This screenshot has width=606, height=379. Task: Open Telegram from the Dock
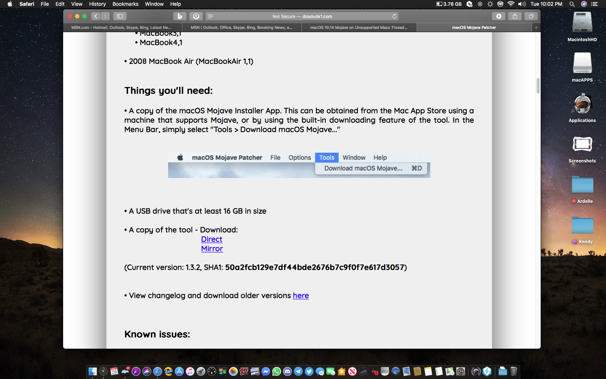tap(298, 371)
